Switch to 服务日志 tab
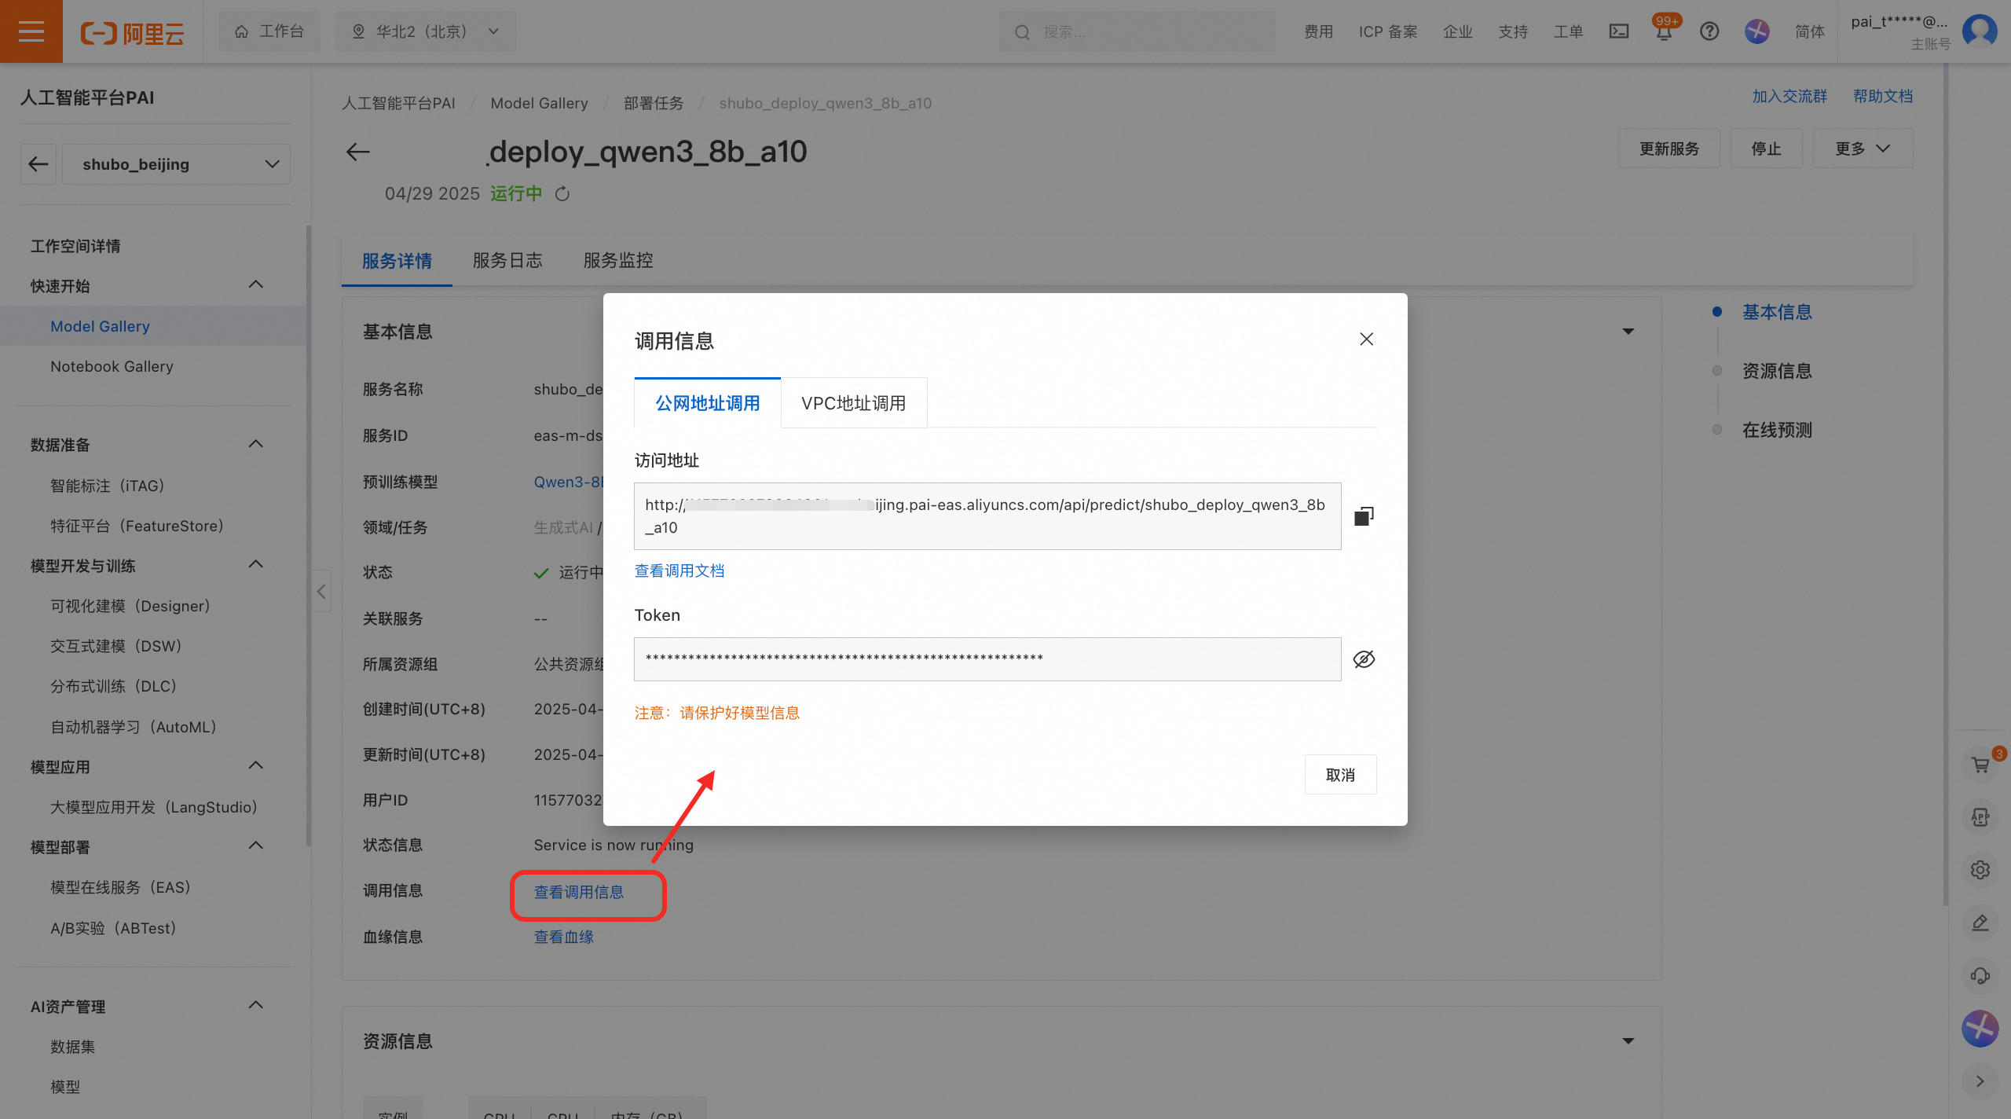This screenshot has height=1119, width=2011. tap(507, 261)
